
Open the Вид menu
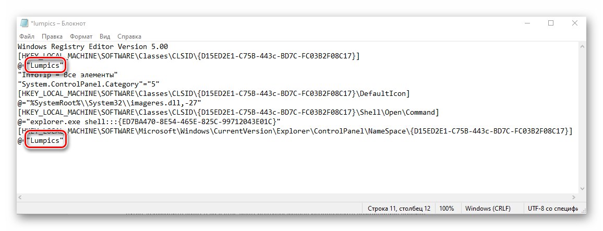click(x=105, y=37)
